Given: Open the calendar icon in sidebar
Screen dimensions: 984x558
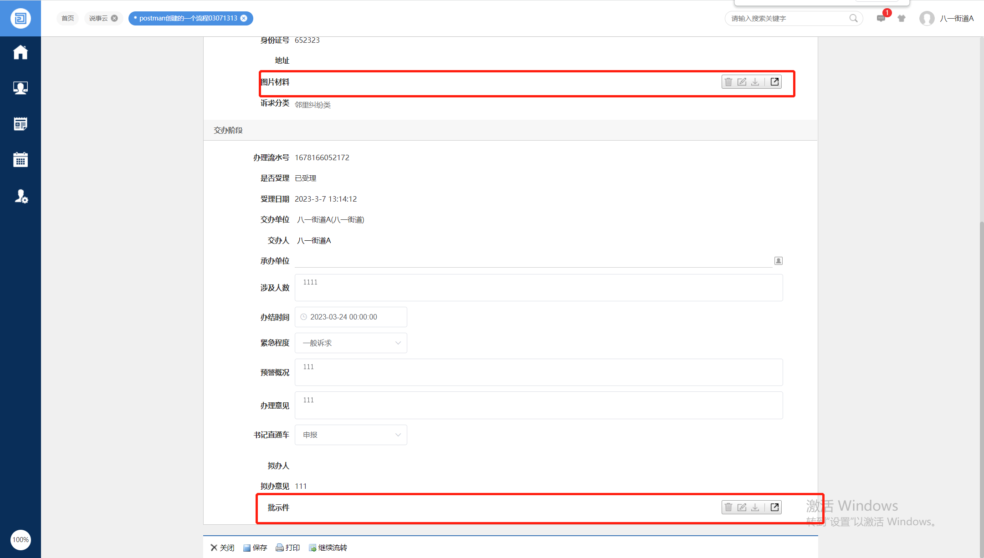Looking at the screenshot, I should click(20, 160).
